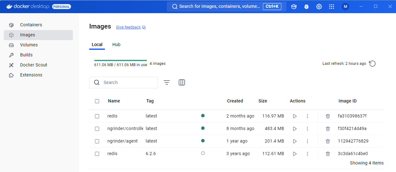Refresh the images list
The width and height of the screenshot is (396, 172).
coord(372,64)
